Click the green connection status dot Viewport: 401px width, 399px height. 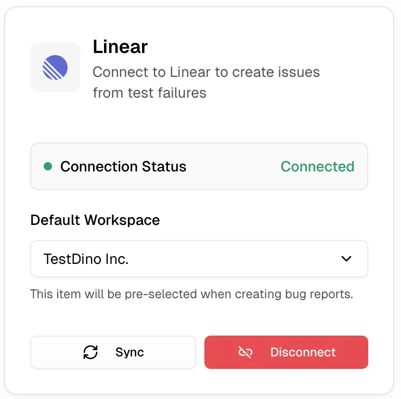tap(48, 166)
